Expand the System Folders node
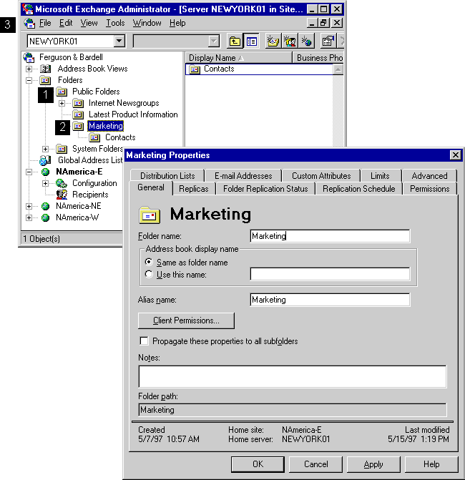 click(45, 149)
